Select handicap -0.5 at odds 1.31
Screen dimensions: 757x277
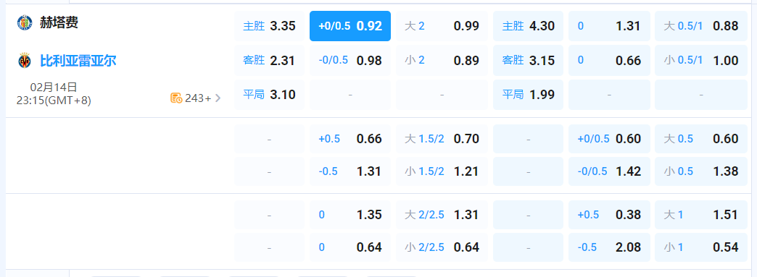point(350,171)
